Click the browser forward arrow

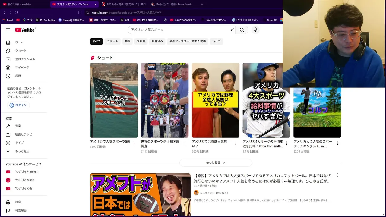coord(10,13)
